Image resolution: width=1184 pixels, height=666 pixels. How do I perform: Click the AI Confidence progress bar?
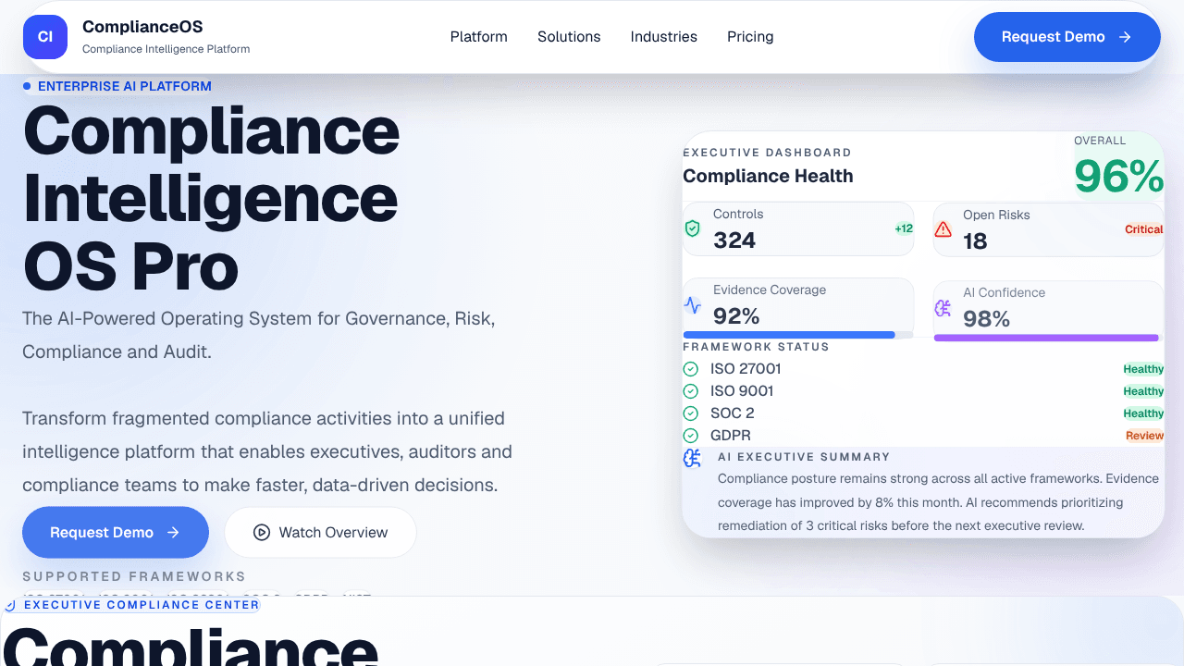(x=1048, y=338)
